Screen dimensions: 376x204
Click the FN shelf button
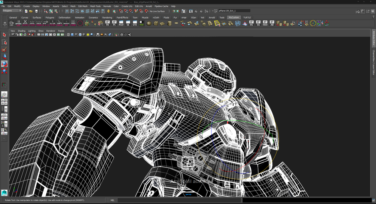tap(107, 23)
